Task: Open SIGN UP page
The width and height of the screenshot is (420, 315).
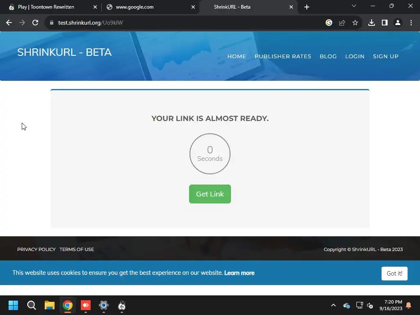Action: pyautogui.click(x=386, y=57)
